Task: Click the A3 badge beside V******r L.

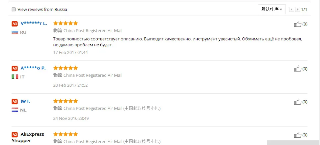Action: 15,24
